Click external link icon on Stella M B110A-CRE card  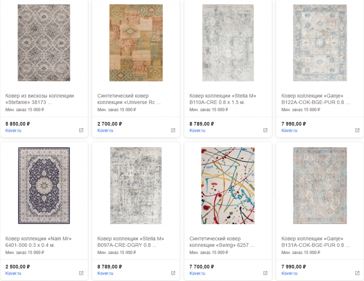tap(265, 130)
